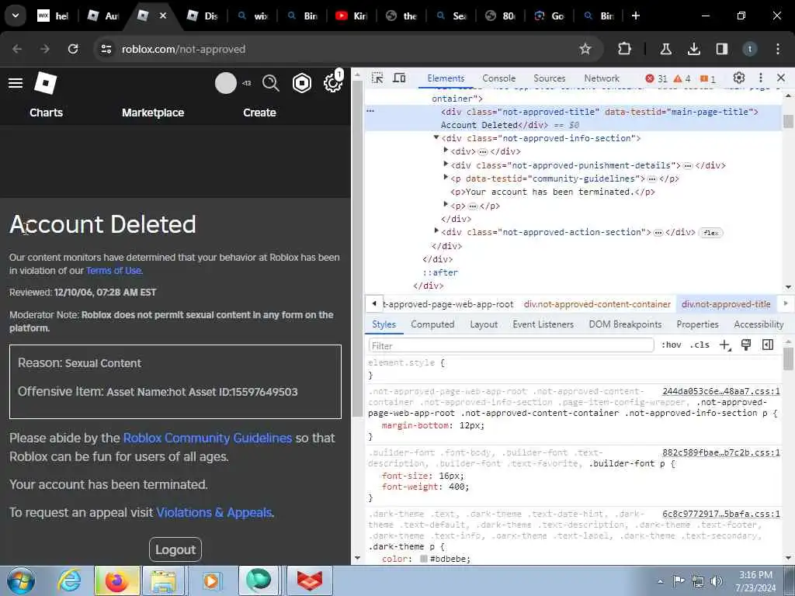Screen dimensions: 795x596
Task: Open the rendering emulations paintbrush icon in Styles
Action: point(746,345)
